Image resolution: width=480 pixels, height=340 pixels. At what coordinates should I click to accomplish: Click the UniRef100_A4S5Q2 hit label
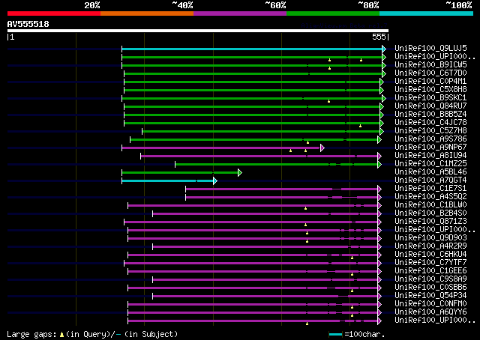point(430,196)
